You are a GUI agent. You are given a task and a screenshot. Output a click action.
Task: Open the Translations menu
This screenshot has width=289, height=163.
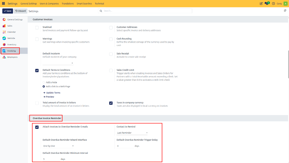coord(68,3)
